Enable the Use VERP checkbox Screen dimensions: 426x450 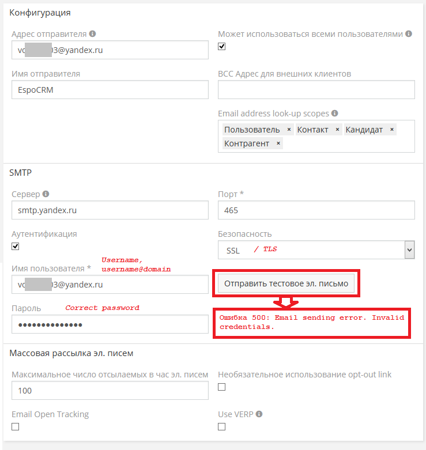point(222,427)
